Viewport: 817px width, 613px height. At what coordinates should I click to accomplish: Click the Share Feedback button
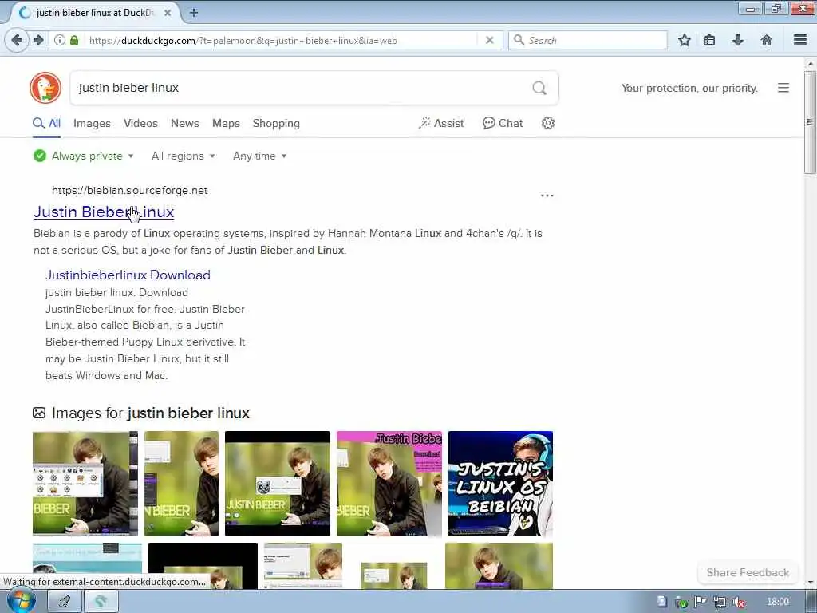coord(748,572)
